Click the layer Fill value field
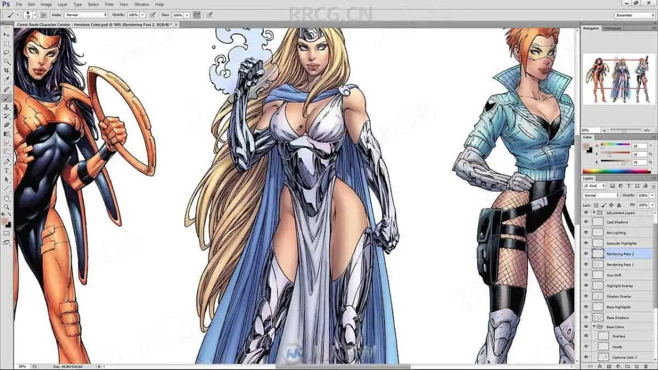 [643, 204]
